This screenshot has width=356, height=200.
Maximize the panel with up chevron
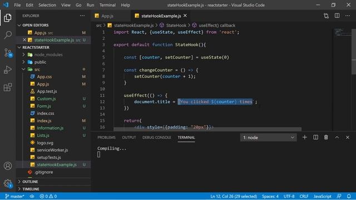pyautogui.click(x=337, y=137)
